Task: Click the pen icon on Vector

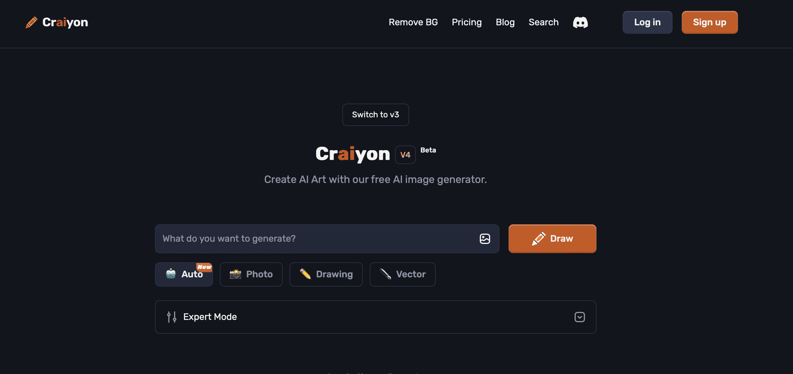Action: click(x=385, y=274)
